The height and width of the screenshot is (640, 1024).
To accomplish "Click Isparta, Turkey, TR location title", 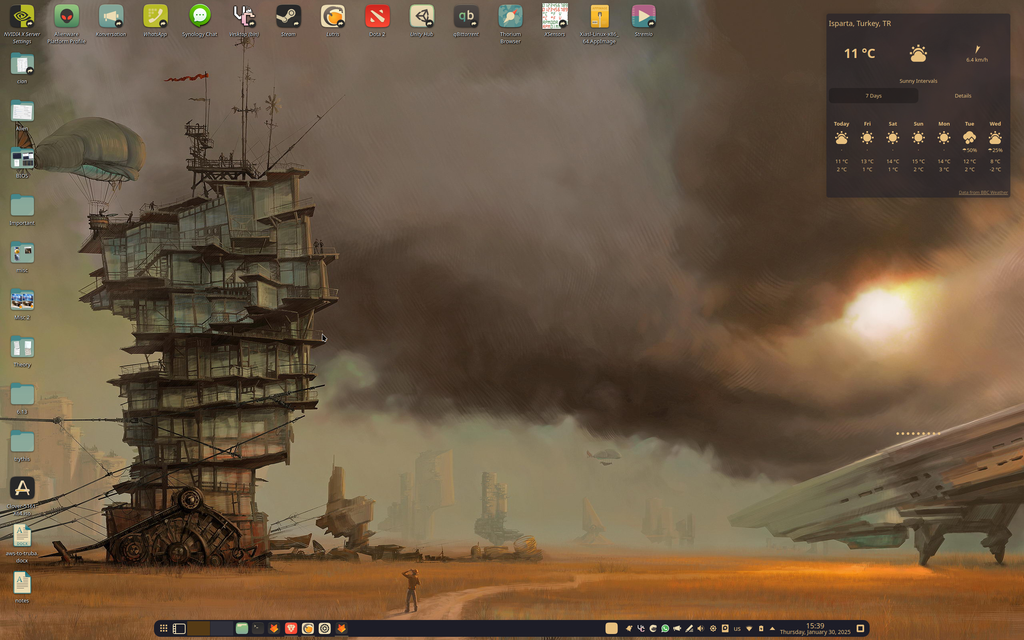I will 860,23.
